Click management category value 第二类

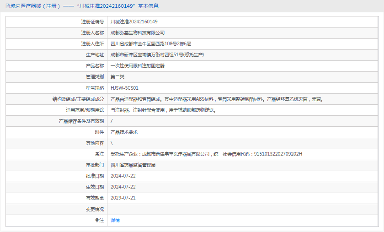117,76
